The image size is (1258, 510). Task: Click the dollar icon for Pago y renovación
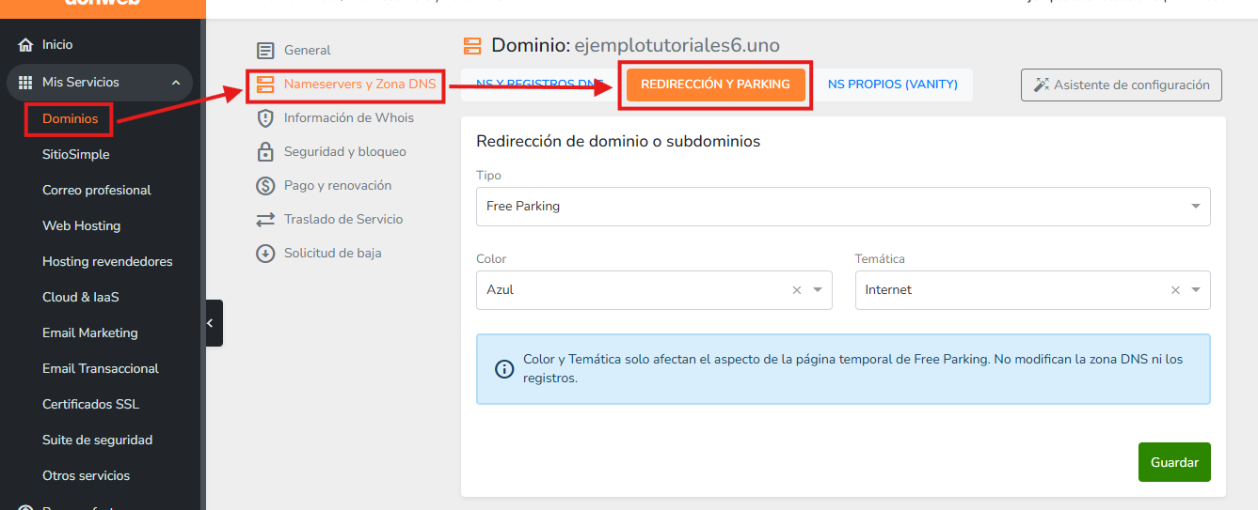point(266,186)
